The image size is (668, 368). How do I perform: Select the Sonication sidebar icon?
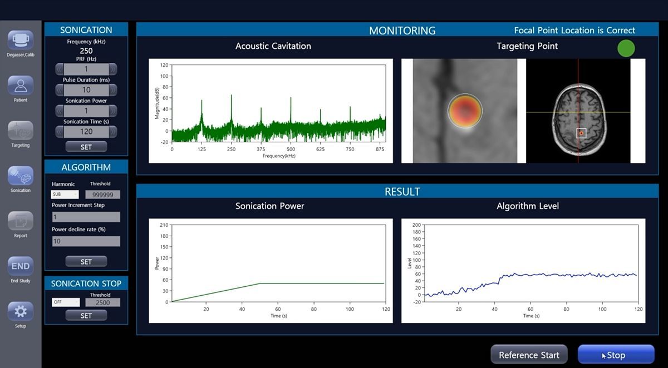point(21,176)
